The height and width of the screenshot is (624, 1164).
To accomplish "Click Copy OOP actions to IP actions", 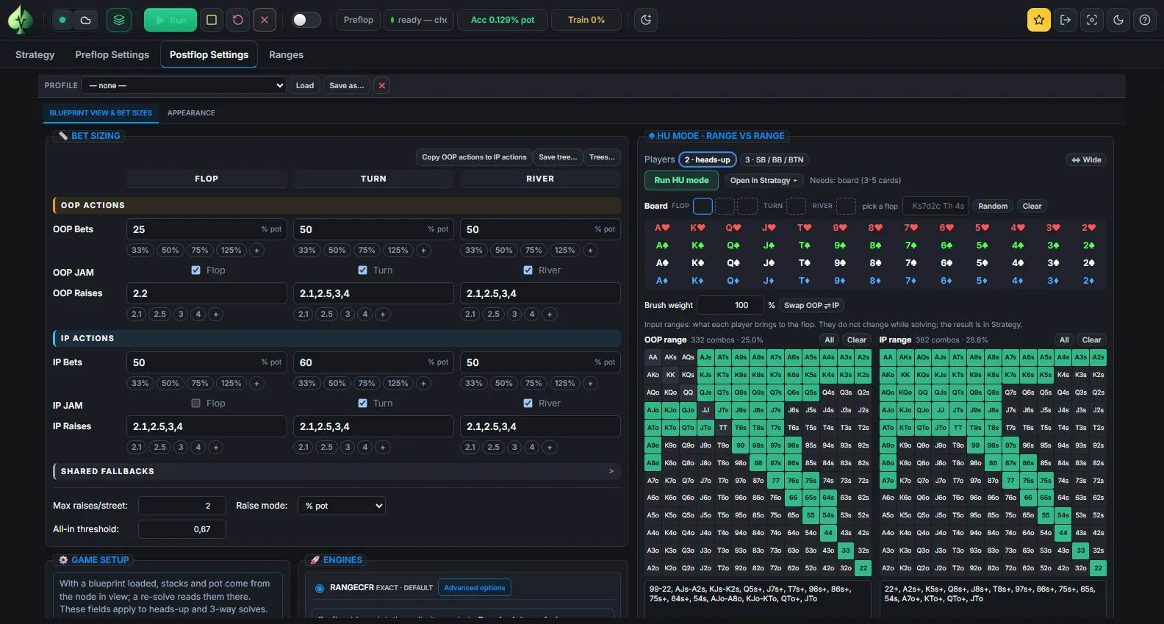I will [x=474, y=157].
